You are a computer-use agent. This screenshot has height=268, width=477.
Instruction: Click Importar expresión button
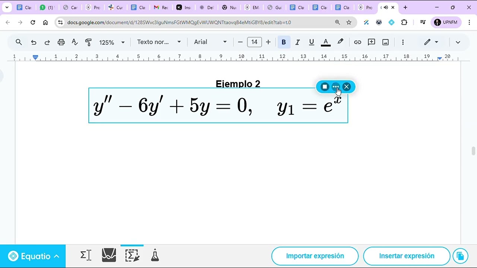pos(315,256)
